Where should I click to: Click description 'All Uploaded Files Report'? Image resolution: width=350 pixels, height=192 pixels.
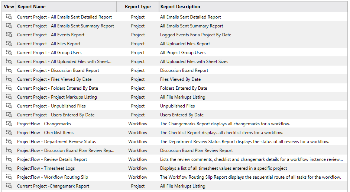(x=185, y=44)
